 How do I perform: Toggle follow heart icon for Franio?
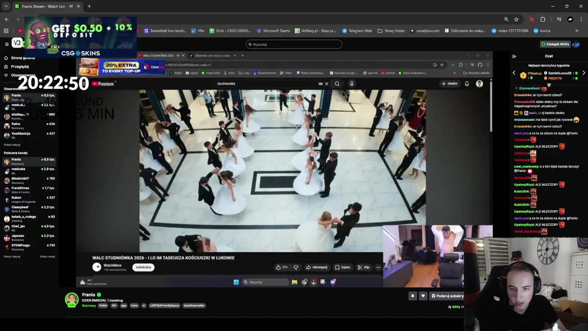(423, 296)
